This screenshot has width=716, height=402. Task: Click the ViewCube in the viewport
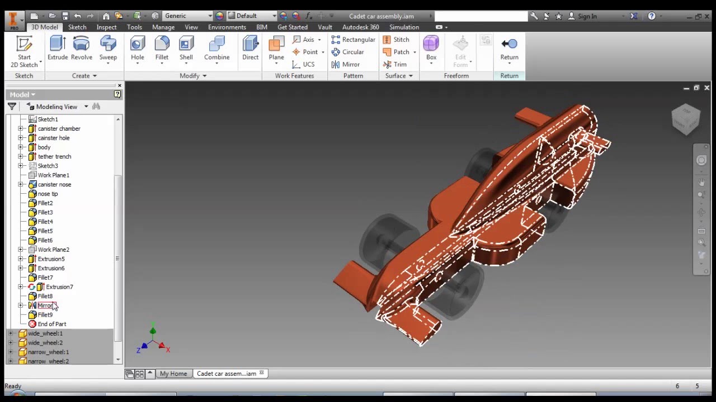click(x=686, y=118)
